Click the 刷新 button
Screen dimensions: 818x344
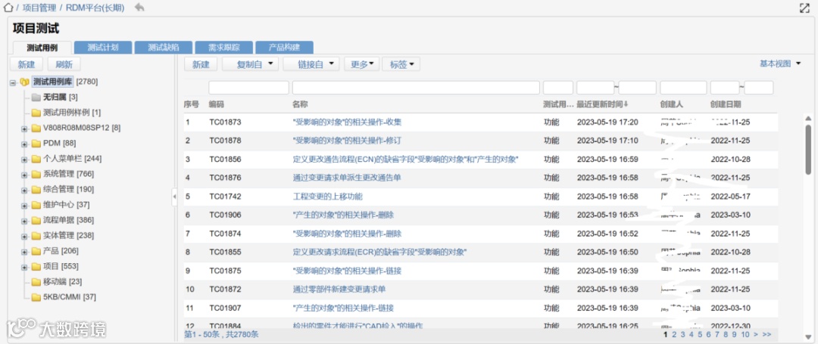click(64, 64)
